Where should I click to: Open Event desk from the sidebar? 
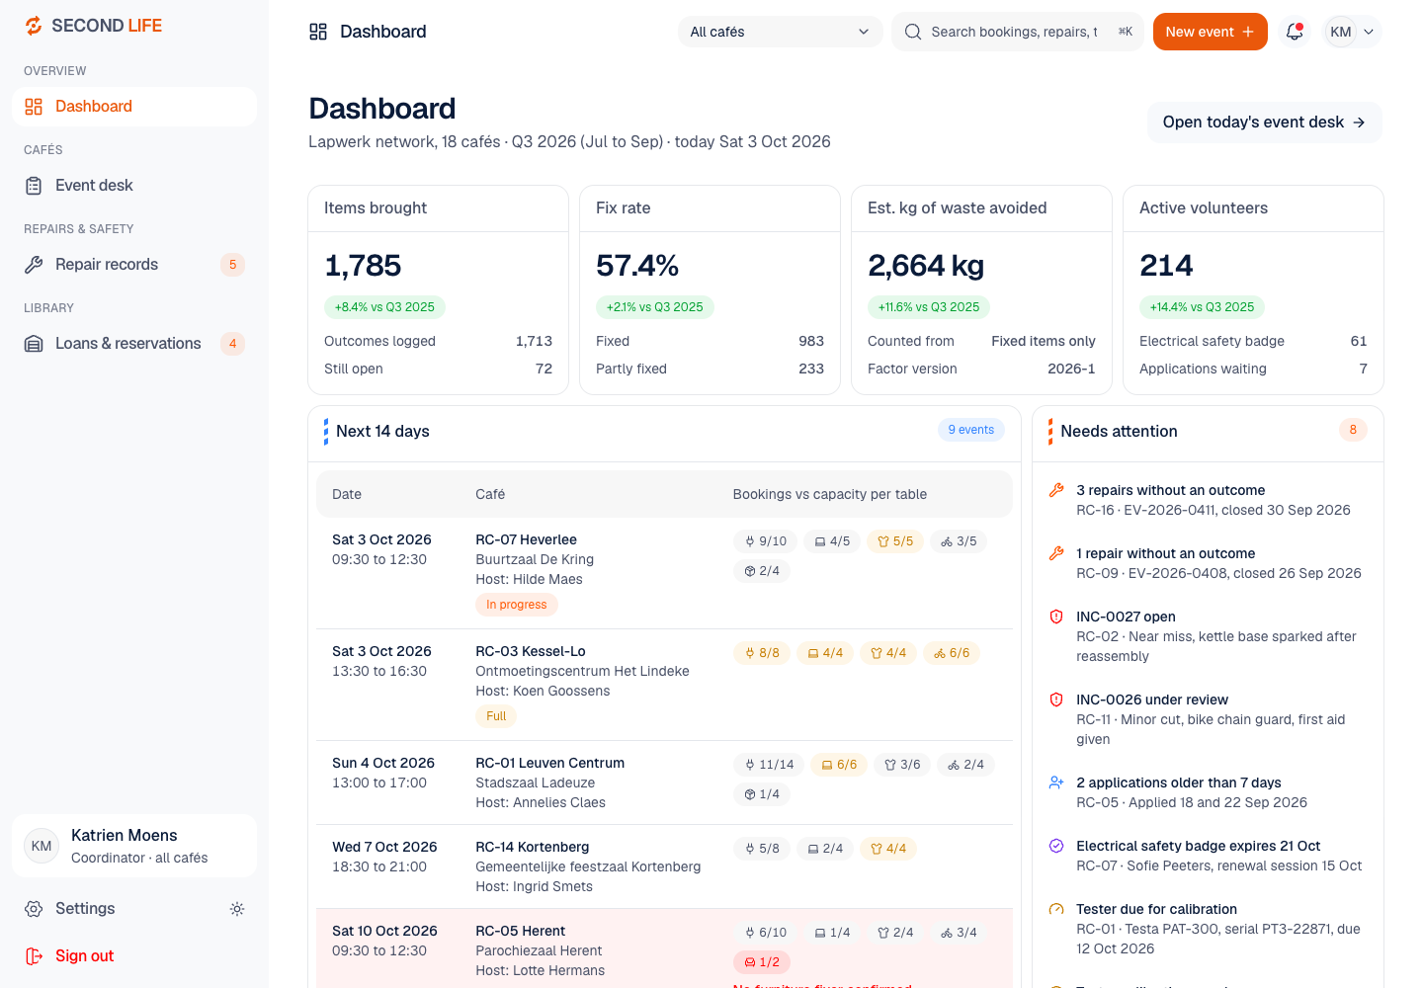point(134,186)
